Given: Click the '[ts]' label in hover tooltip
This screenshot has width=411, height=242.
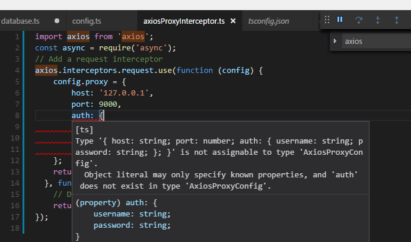Looking at the screenshot, I should point(84,130).
